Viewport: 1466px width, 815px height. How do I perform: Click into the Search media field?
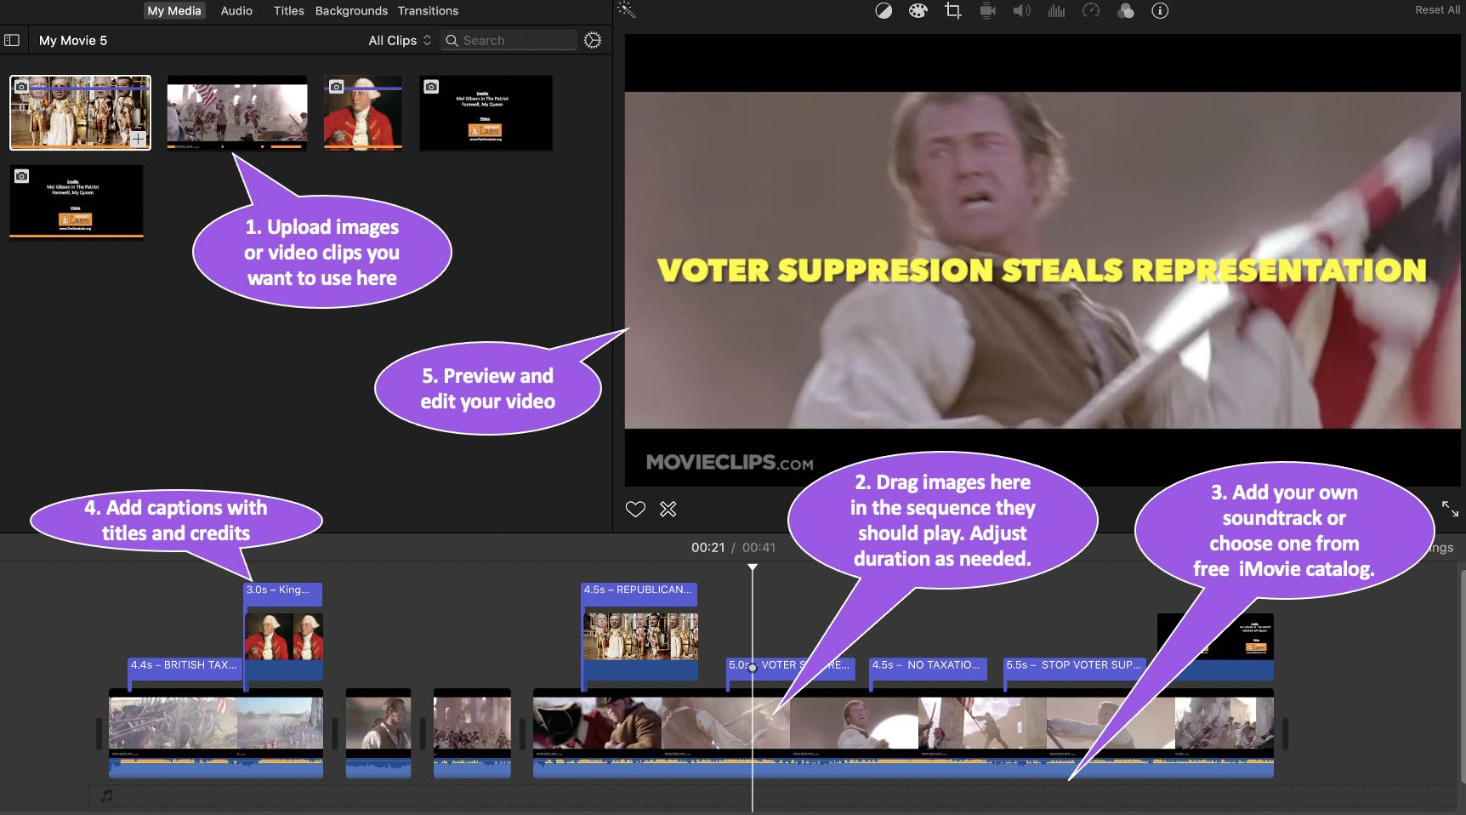coord(509,40)
